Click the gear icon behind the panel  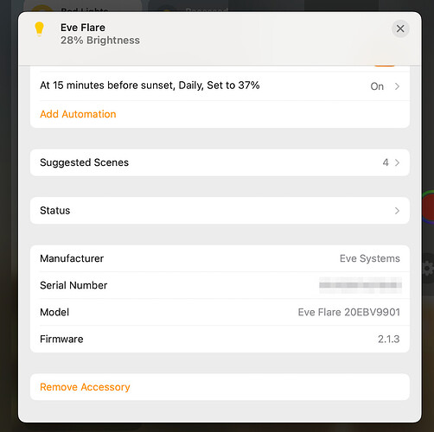(x=428, y=269)
